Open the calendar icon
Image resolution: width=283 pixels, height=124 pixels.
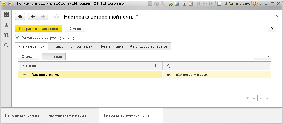coord(191,4)
